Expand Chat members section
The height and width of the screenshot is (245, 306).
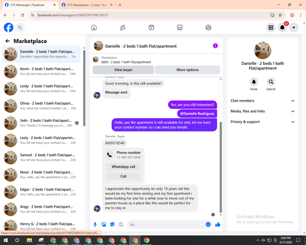(x=263, y=100)
